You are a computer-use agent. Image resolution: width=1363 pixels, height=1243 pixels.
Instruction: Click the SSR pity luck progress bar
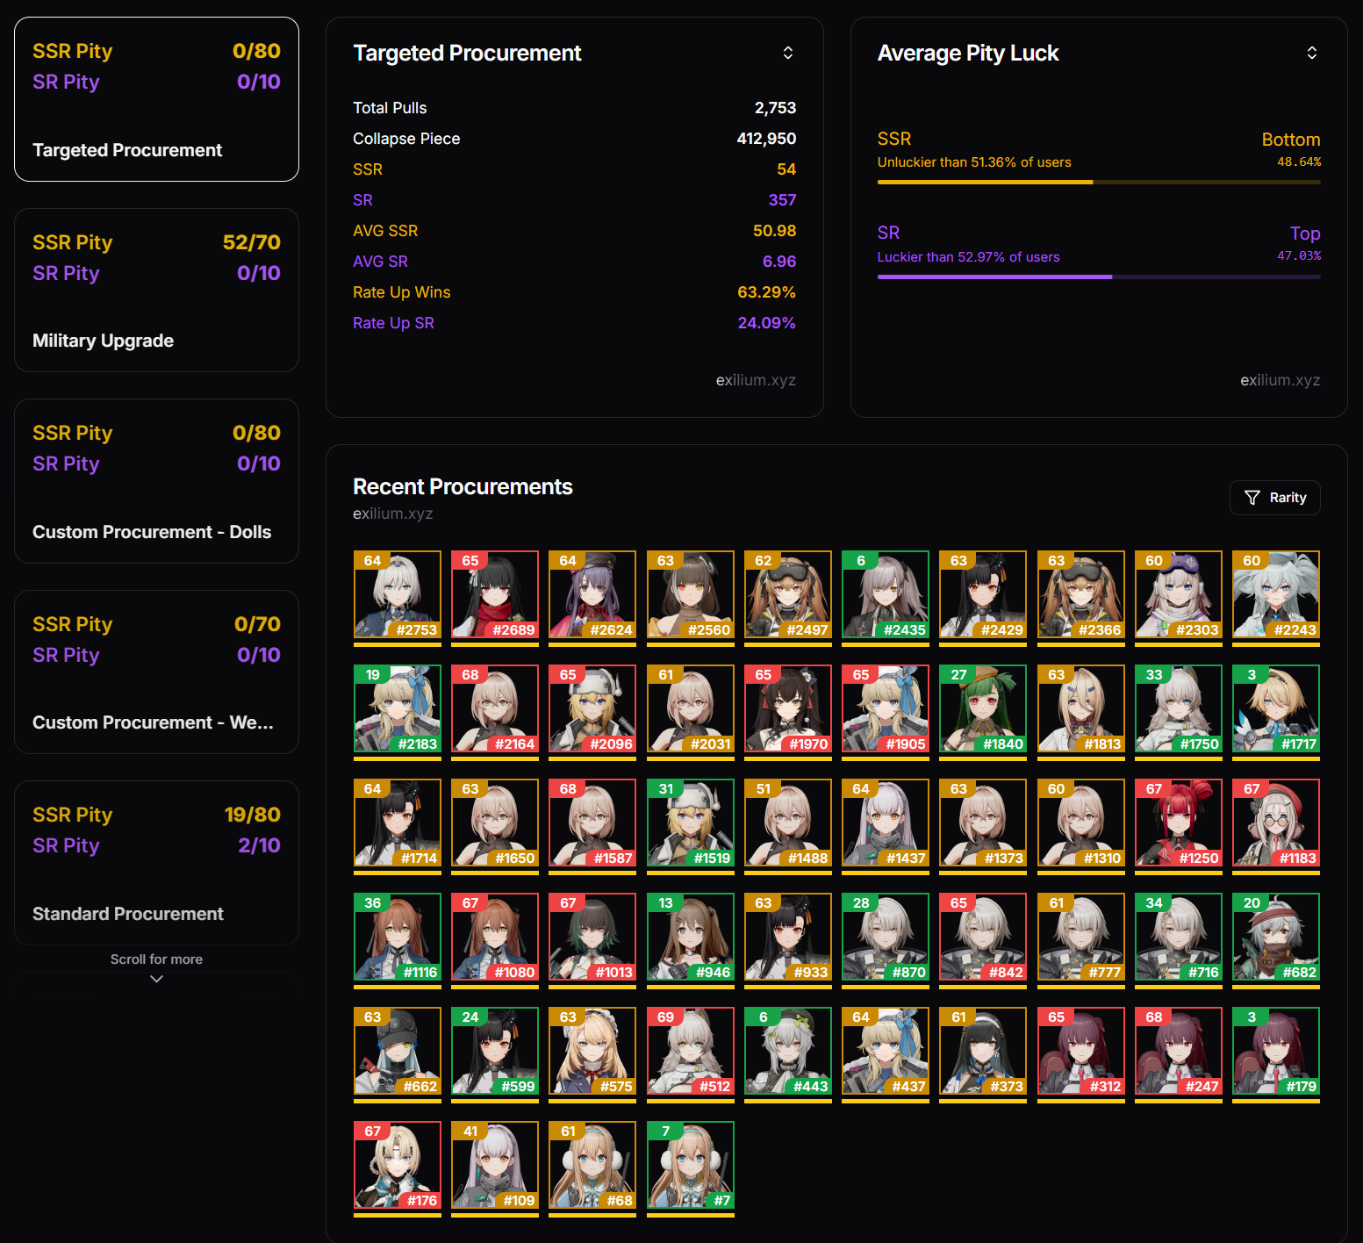pyautogui.click(x=1099, y=182)
